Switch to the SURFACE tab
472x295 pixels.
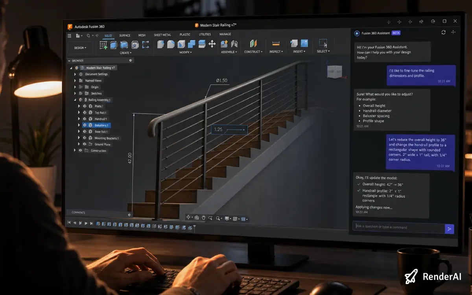(125, 35)
